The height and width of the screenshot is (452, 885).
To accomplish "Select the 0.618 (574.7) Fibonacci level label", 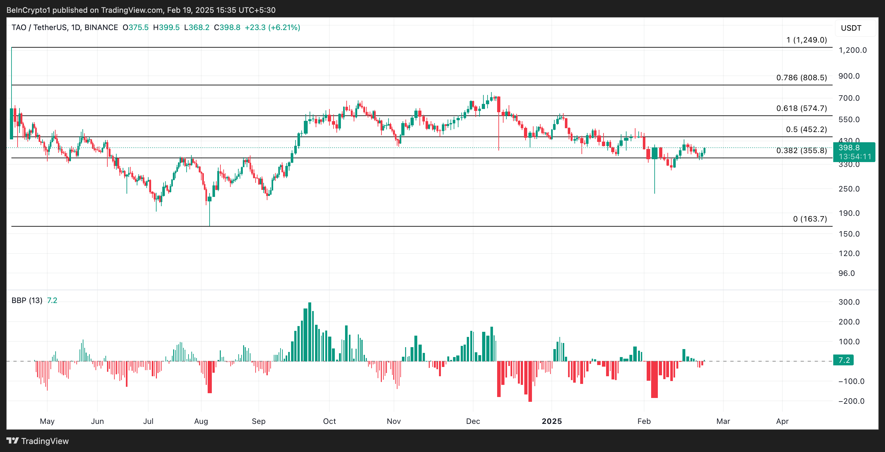I will (x=801, y=109).
